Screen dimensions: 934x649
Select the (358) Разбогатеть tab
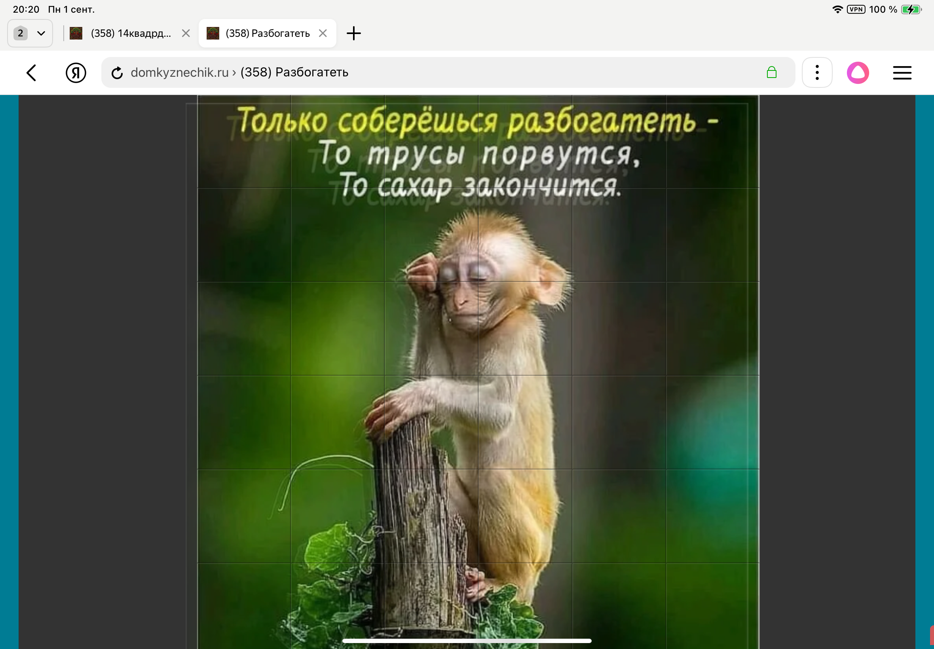click(268, 33)
